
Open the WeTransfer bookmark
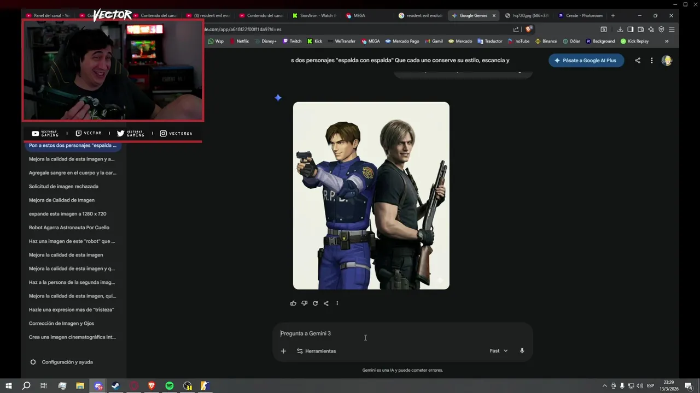point(341,41)
